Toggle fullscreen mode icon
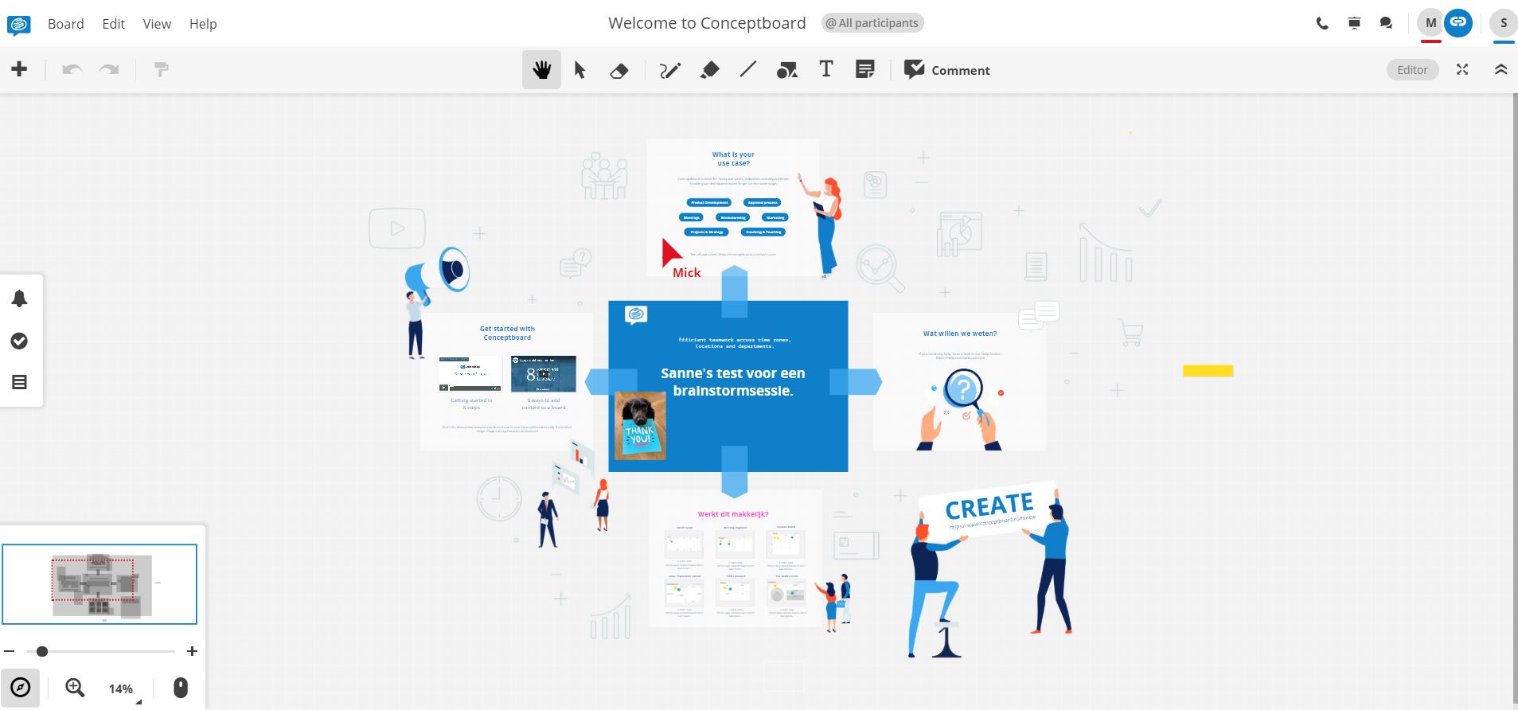 [1462, 69]
